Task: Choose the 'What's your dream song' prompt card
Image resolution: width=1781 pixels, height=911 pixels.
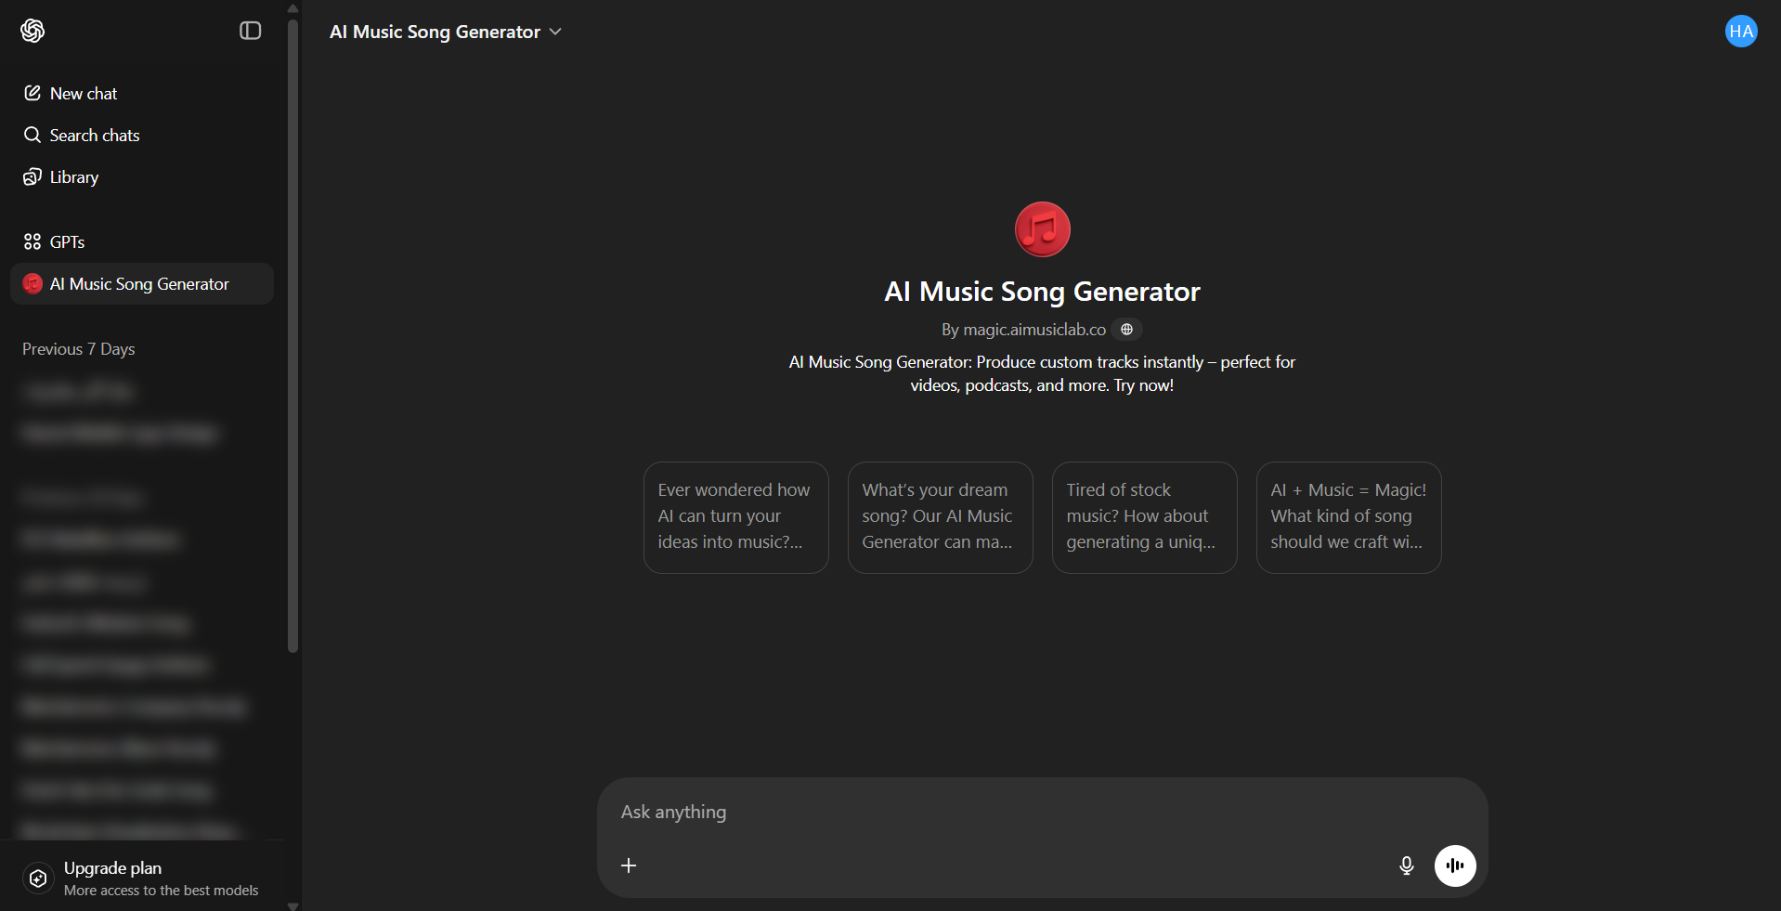Action: coord(940,517)
